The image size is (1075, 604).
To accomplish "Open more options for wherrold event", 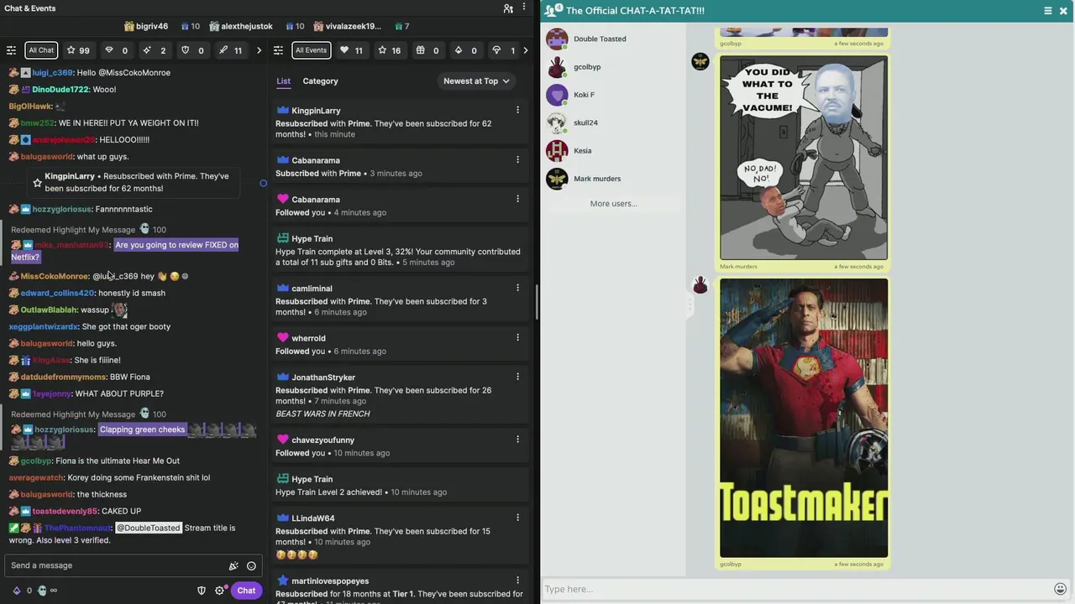I will pyautogui.click(x=517, y=337).
